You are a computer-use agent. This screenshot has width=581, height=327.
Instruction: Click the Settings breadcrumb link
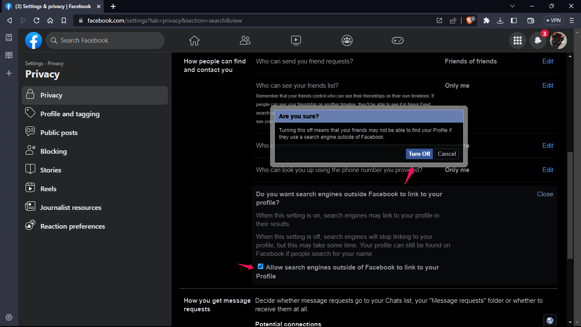[34, 63]
